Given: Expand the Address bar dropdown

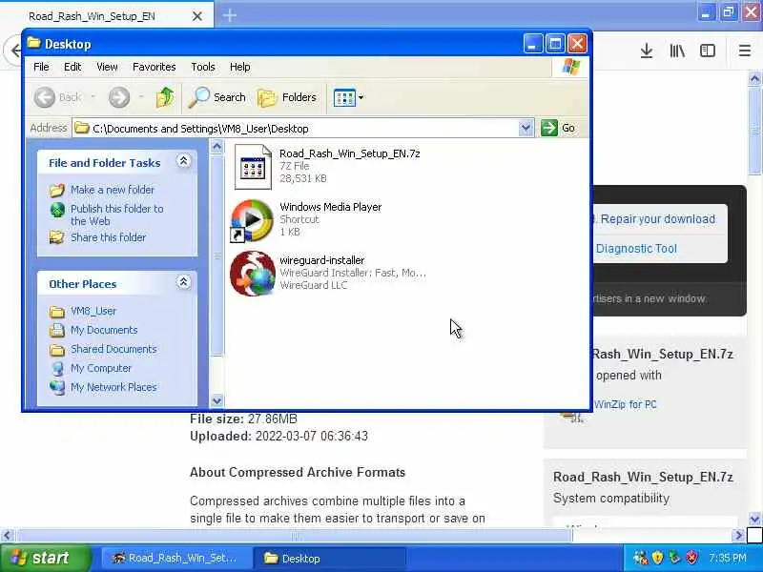Looking at the screenshot, I should [x=526, y=129].
